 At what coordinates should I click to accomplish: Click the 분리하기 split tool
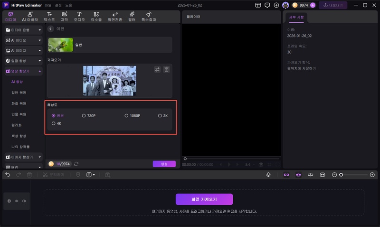(x=54, y=175)
